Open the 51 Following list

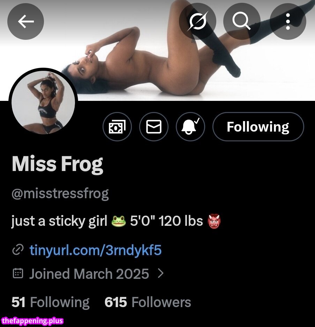click(51, 302)
